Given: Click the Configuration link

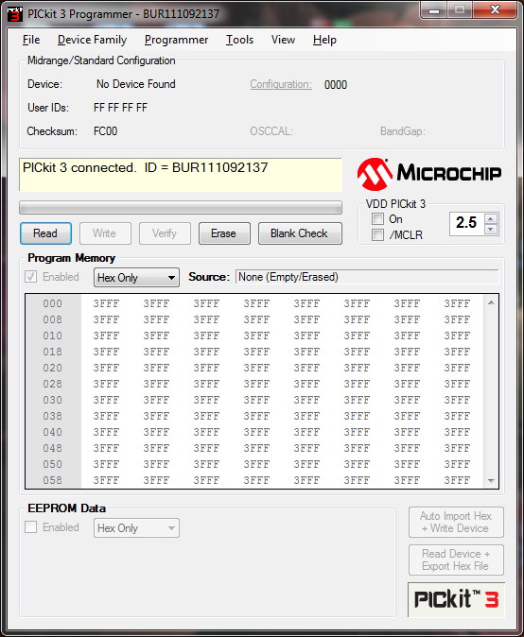Looking at the screenshot, I should pyautogui.click(x=281, y=84).
